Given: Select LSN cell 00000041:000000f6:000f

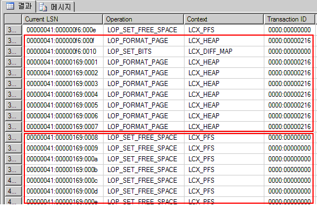Looking at the screenshot, I should [x=63, y=41].
